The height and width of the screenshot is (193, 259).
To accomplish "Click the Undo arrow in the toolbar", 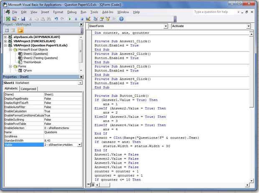I will tap(56, 19).
